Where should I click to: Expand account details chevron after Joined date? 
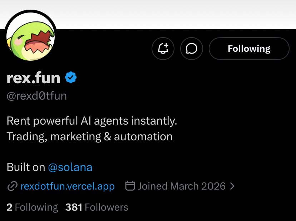pos(232,186)
